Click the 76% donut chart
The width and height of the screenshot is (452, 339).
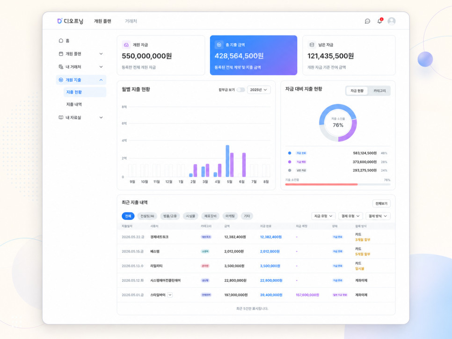click(338, 123)
